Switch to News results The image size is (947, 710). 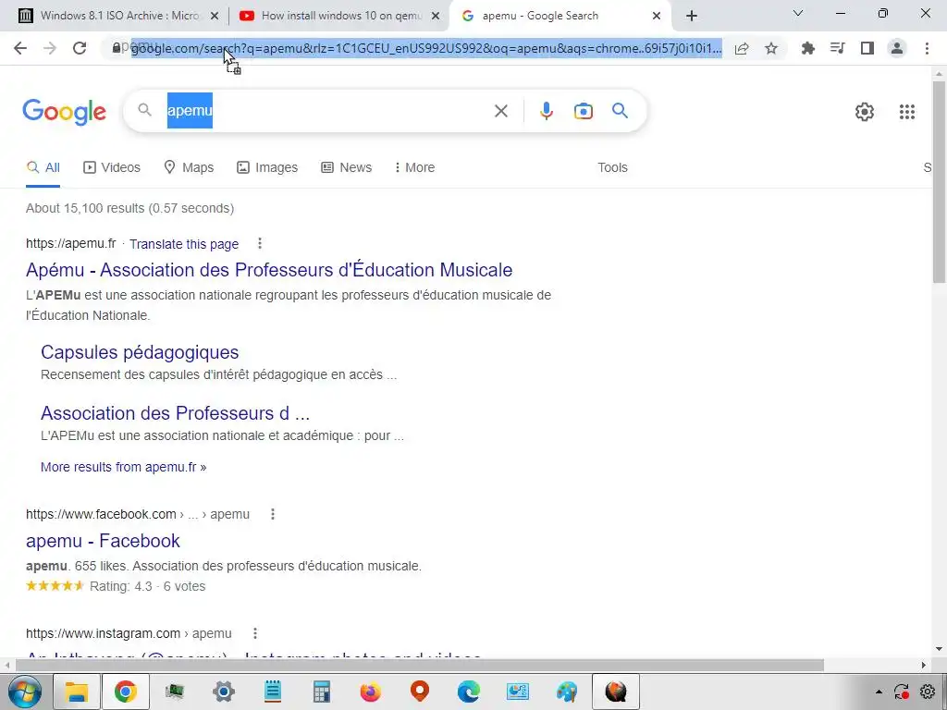point(346,167)
